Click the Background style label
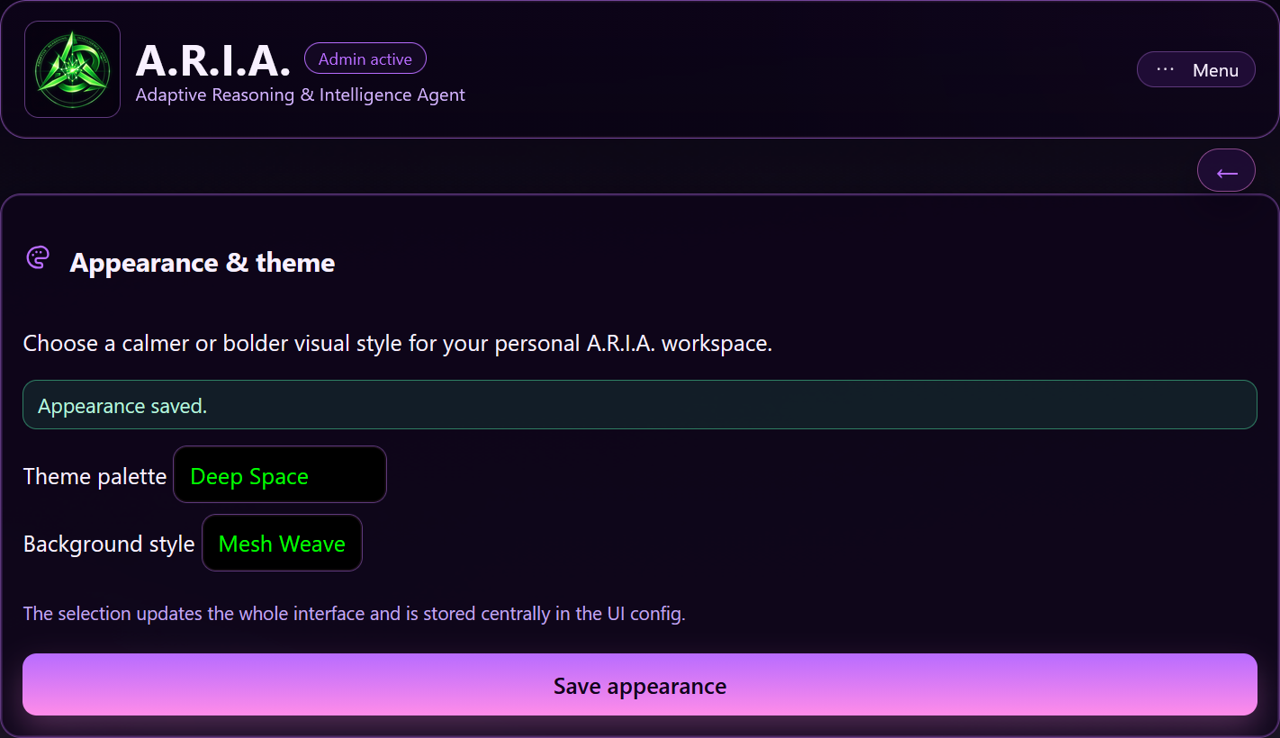Image resolution: width=1280 pixels, height=738 pixels. 109,544
